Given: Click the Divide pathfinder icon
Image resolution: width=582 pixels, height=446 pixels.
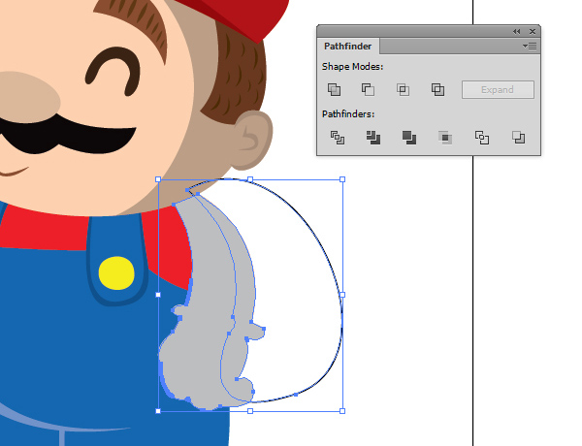Looking at the screenshot, I should click(x=338, y=138).
